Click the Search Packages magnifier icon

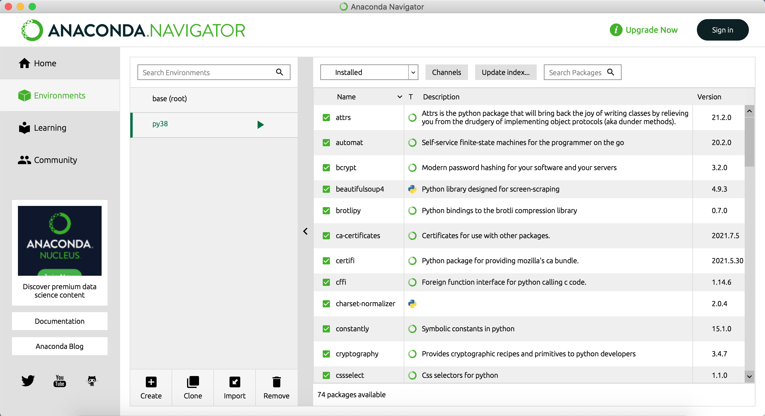point(611,72)
